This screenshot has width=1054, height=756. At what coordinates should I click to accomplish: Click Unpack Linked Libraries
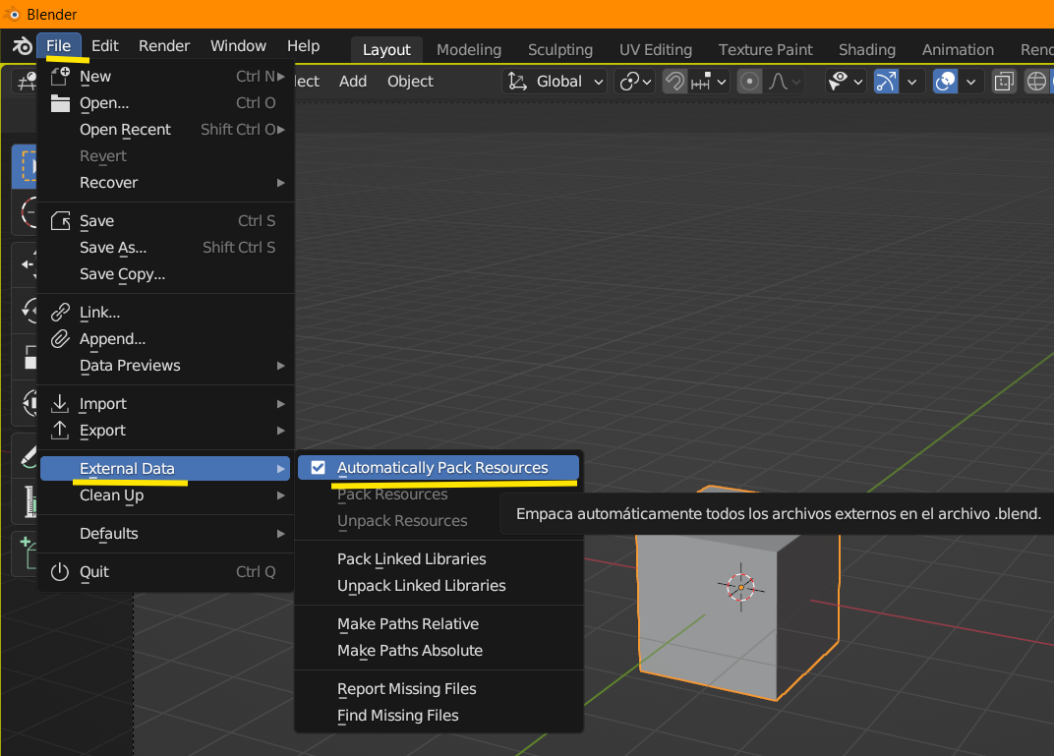pyautogui.click(x=439, y=585)
